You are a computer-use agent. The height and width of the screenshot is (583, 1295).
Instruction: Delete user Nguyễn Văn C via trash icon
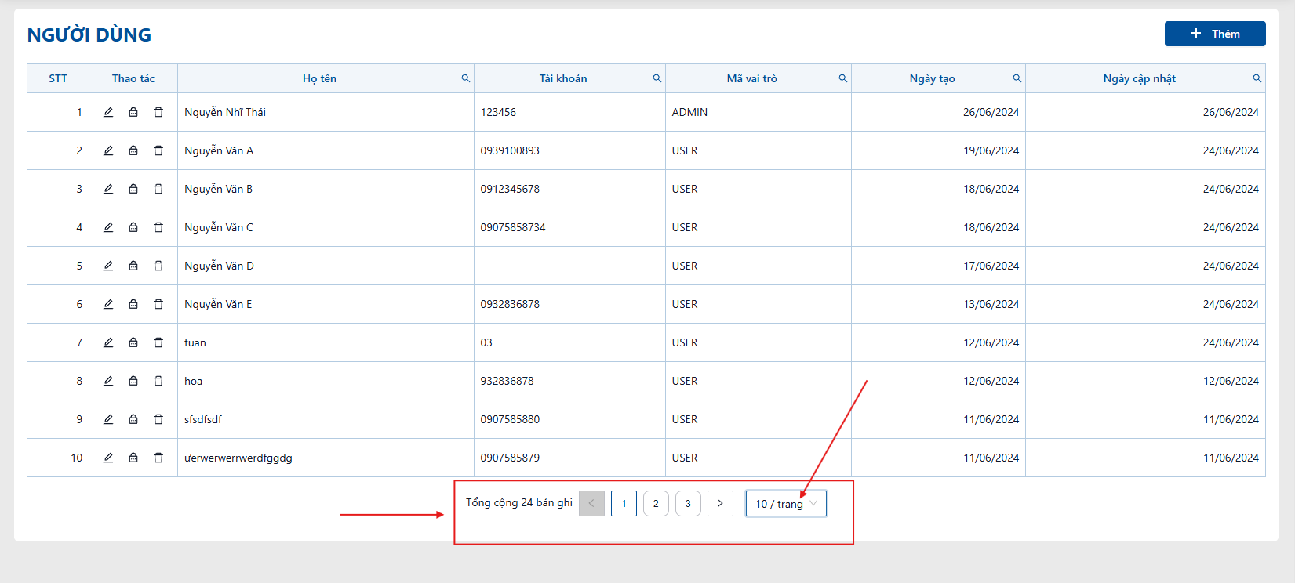[x=158, y=227]
